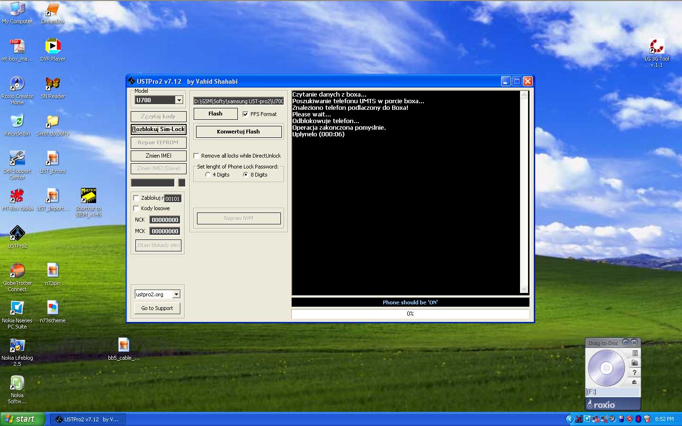Click the Go to Support button
682x426 pixels.
(157, 308)
